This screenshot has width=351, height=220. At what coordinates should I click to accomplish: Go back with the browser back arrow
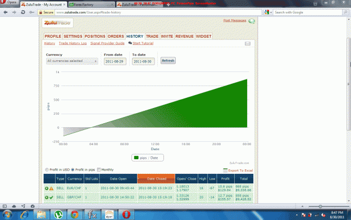(6, 12)
